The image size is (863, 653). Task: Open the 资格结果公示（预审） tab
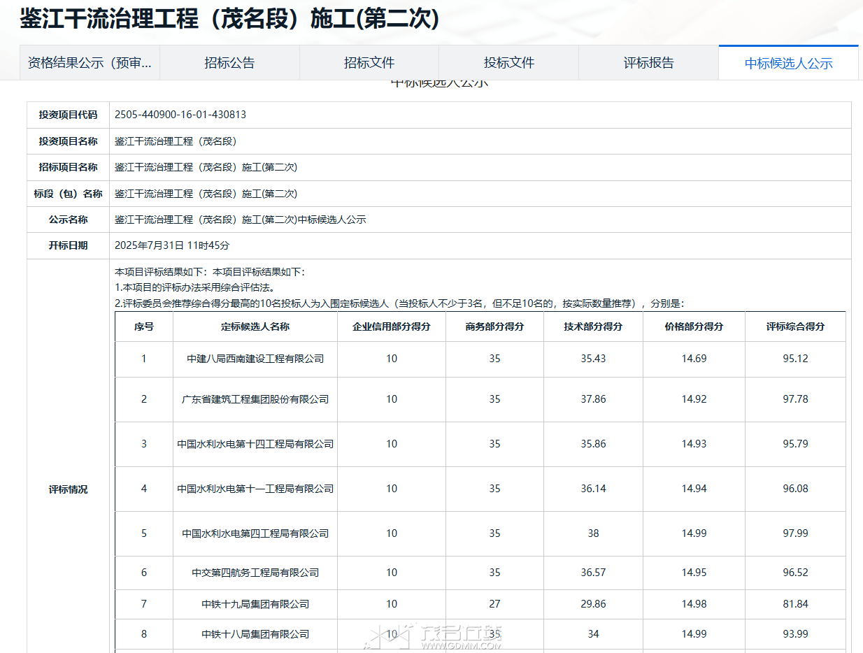point(90,63)
